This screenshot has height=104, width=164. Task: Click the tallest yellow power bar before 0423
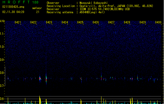coord(40,100)
